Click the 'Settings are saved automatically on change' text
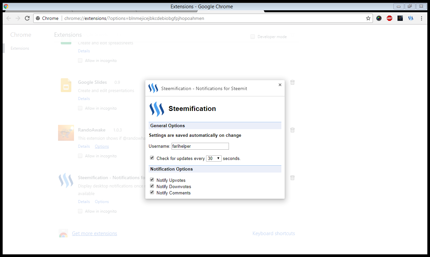This screenshot has height=257, width=430. [195, 135]
